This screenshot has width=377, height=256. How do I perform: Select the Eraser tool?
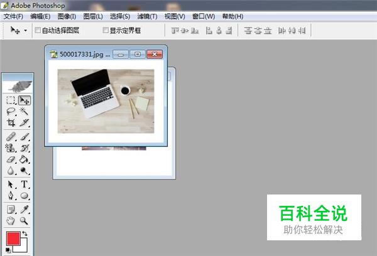11,159
